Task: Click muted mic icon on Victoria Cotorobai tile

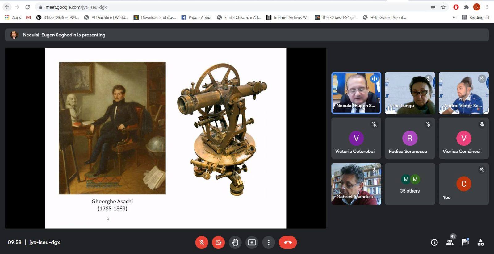Action: pos(375,124)
